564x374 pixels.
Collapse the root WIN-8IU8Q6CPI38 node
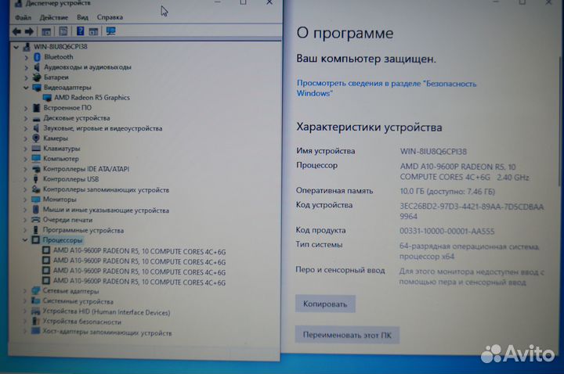click(x=16, y=47)
